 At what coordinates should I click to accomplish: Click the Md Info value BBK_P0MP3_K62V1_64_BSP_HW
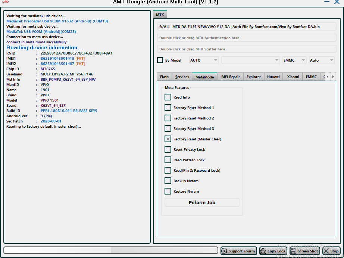[x=68, y=79]
